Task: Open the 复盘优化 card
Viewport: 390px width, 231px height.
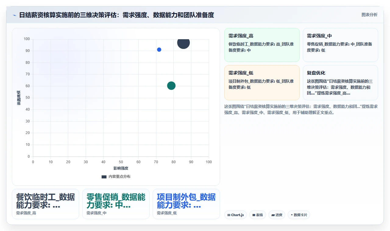Action: pyautogui.click(x=340, y=82)
